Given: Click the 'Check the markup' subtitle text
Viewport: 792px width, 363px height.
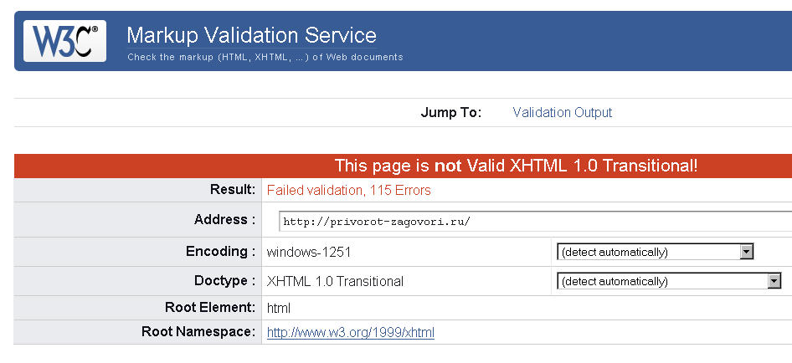Looking at the screenshot, I should (x=265, y=57).
